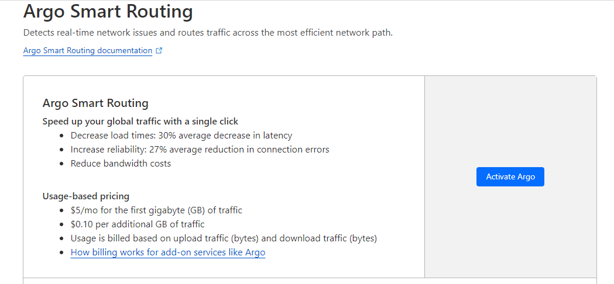Image resolution: width=614 pixels, height=284 pixels.
Task: Click the bullet dot before '$5/mo' line
Action: point(62,210)
